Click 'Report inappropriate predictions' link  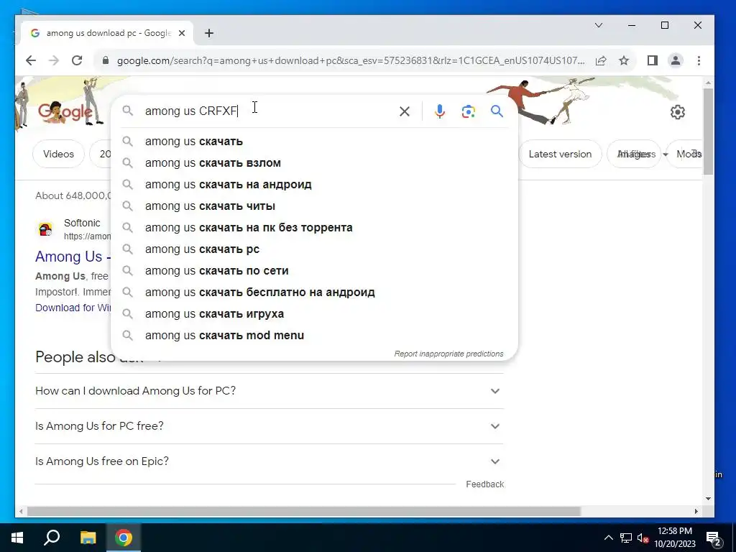pyautogui.click(x=448, y=354)
